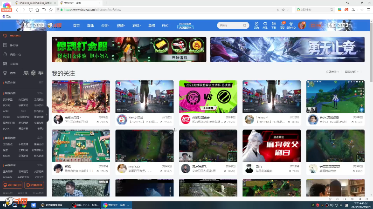Click 开始游戏 on the green banner

180,58
